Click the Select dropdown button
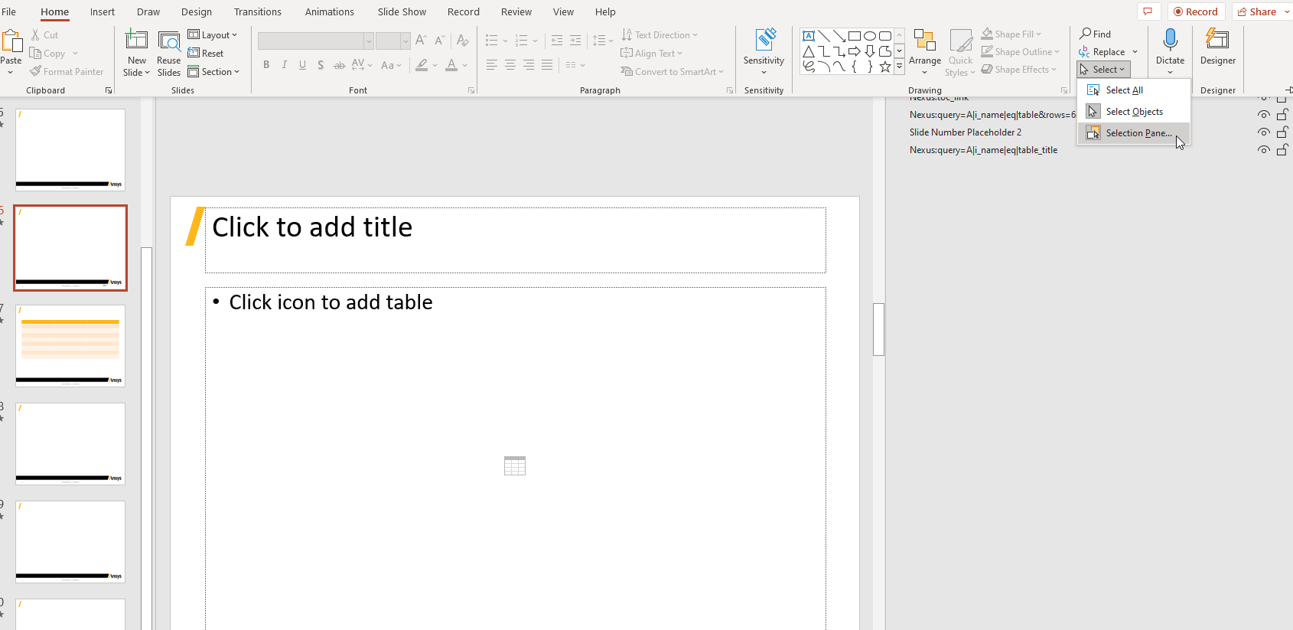 coord(1103,70)
